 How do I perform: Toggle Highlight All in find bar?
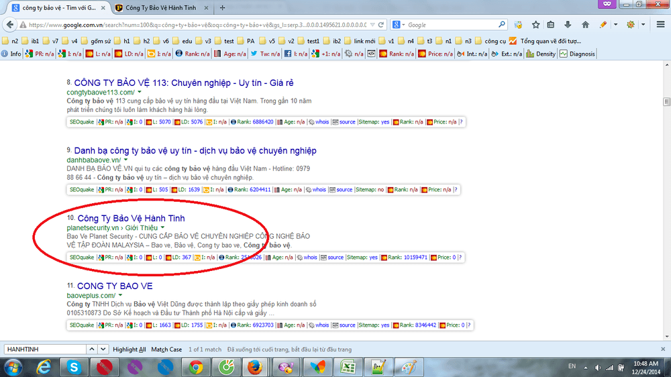[130, 349]
